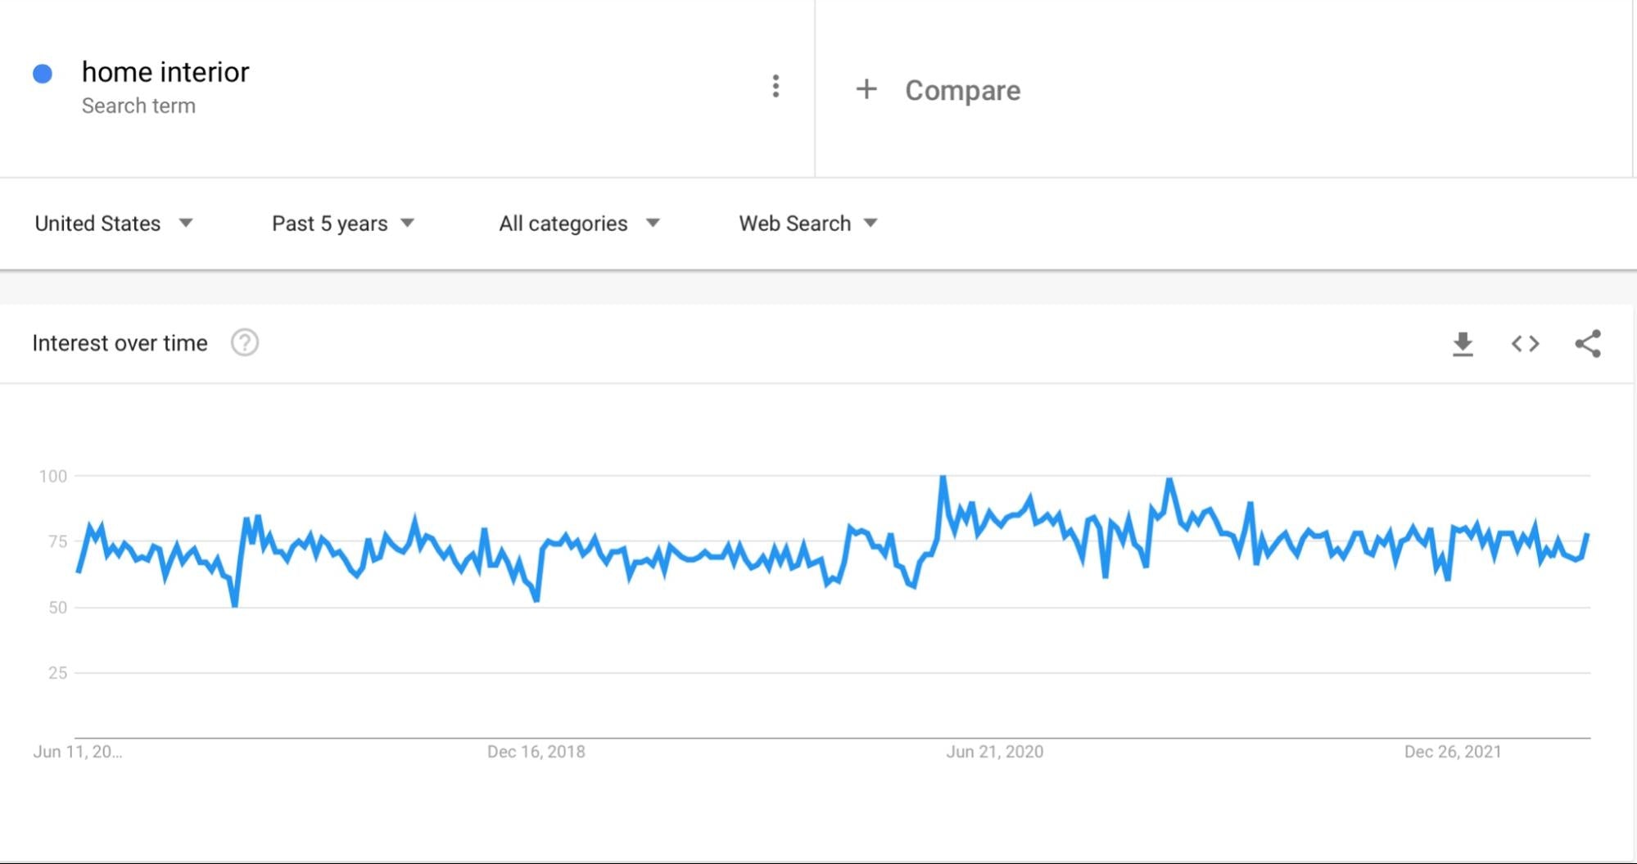1637x864 pixels.
Task: Expand the Past 5 years time range selector
Action: [341, 223]
